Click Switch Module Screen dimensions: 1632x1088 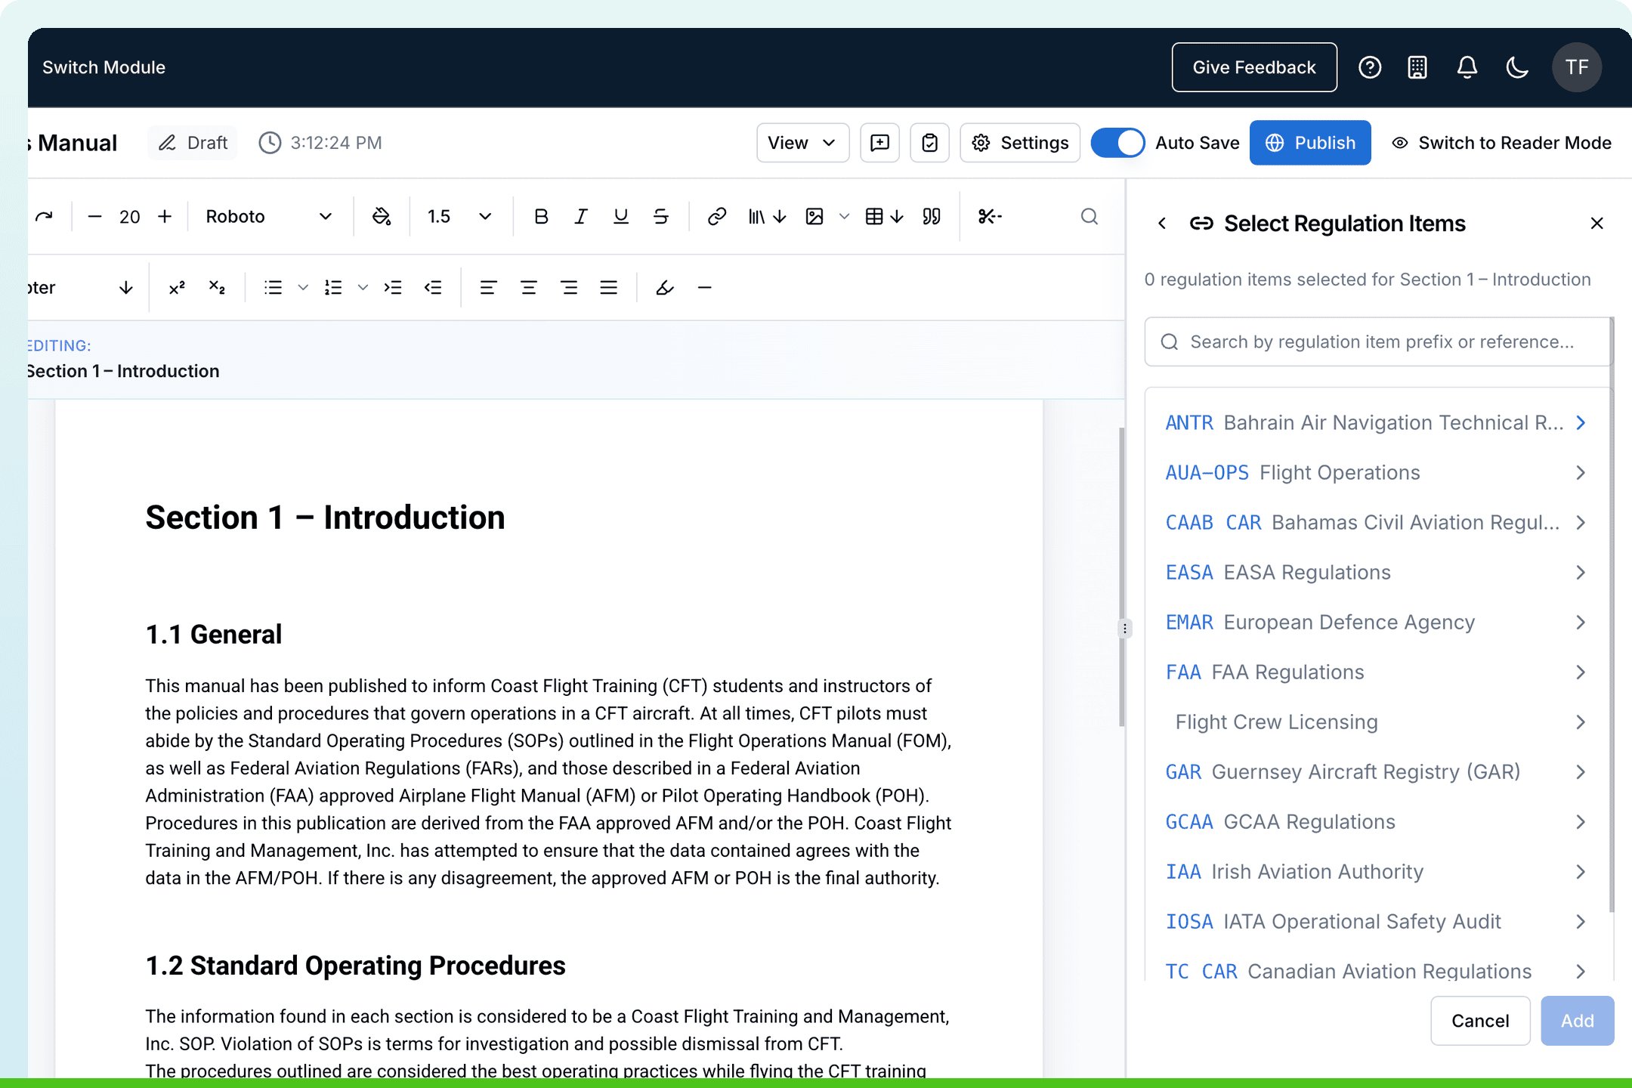pyautogui.click(x=104, y=67)
